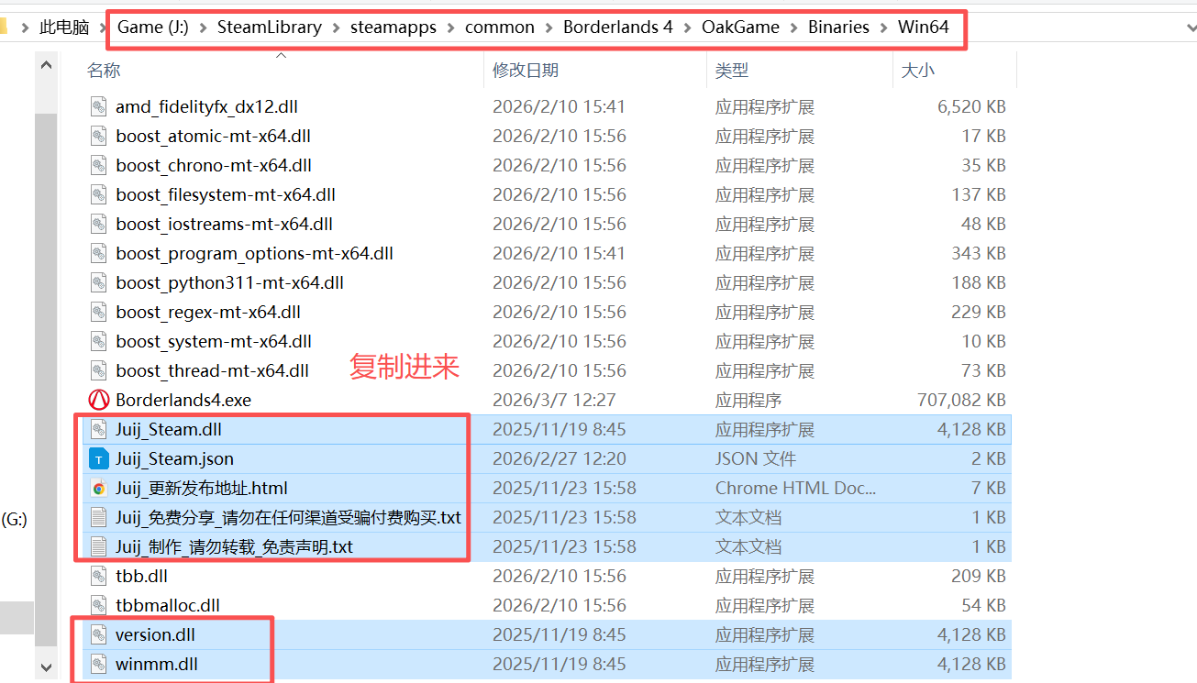Click the amd_fidelityfx_dx12.dll file icon
1197x683 pixels.
pyautogui.click(x=98, y=106)
